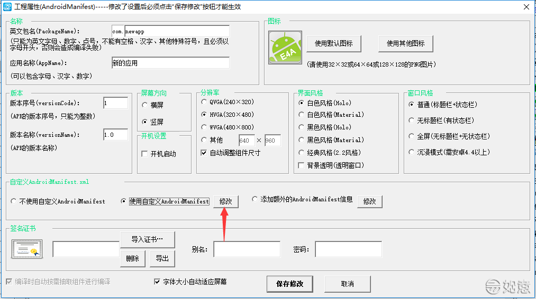Click the 应用名称 input field
The width and height of the screenshot is (536, 299).
tap(170, 63)
